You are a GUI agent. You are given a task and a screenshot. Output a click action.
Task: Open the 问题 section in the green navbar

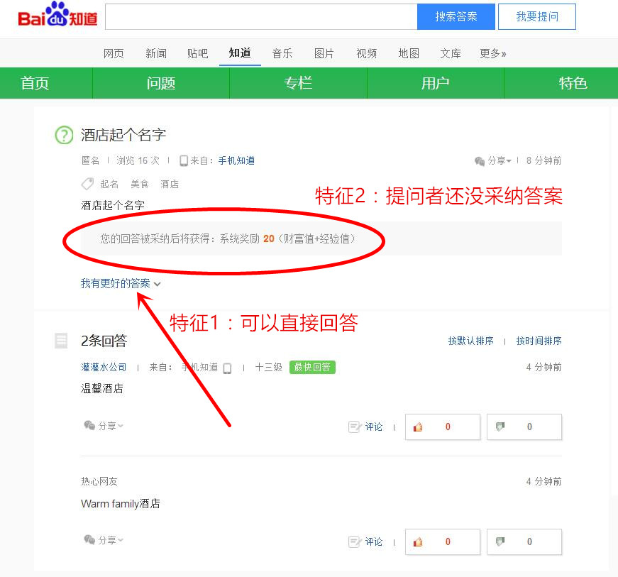160,83
